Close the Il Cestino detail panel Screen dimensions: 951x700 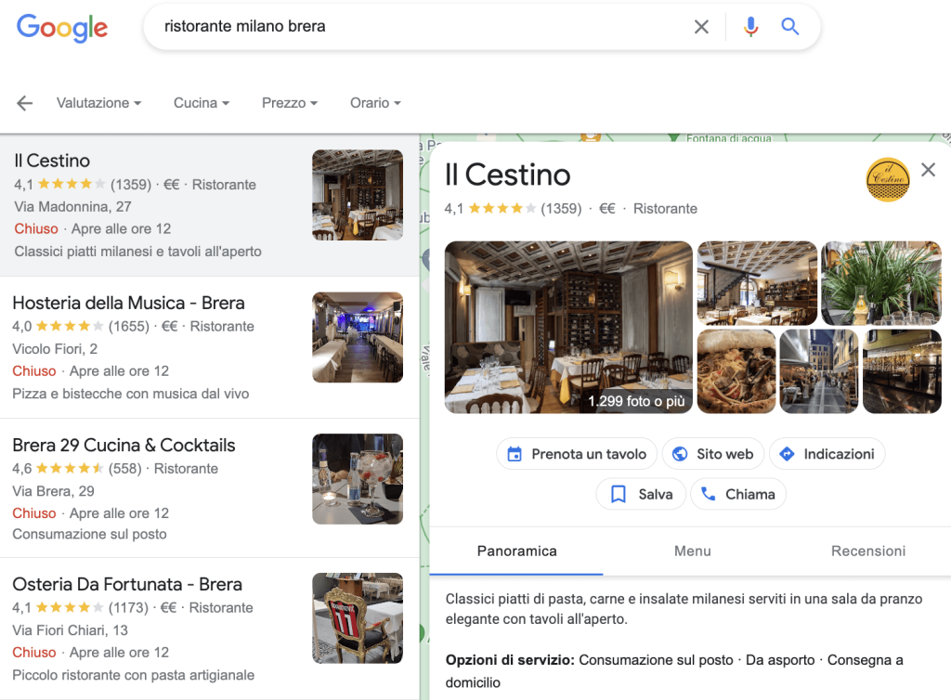(x=928, y=170)
